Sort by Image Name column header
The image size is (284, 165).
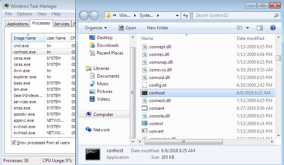(28, 38)
